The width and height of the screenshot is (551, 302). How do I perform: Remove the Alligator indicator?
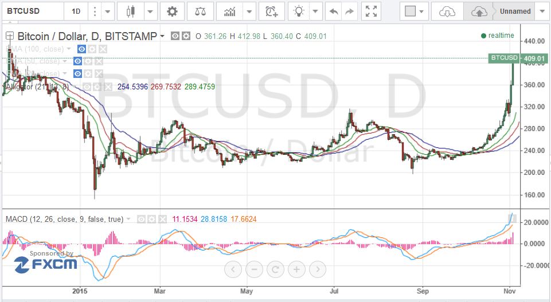point(108,87)
